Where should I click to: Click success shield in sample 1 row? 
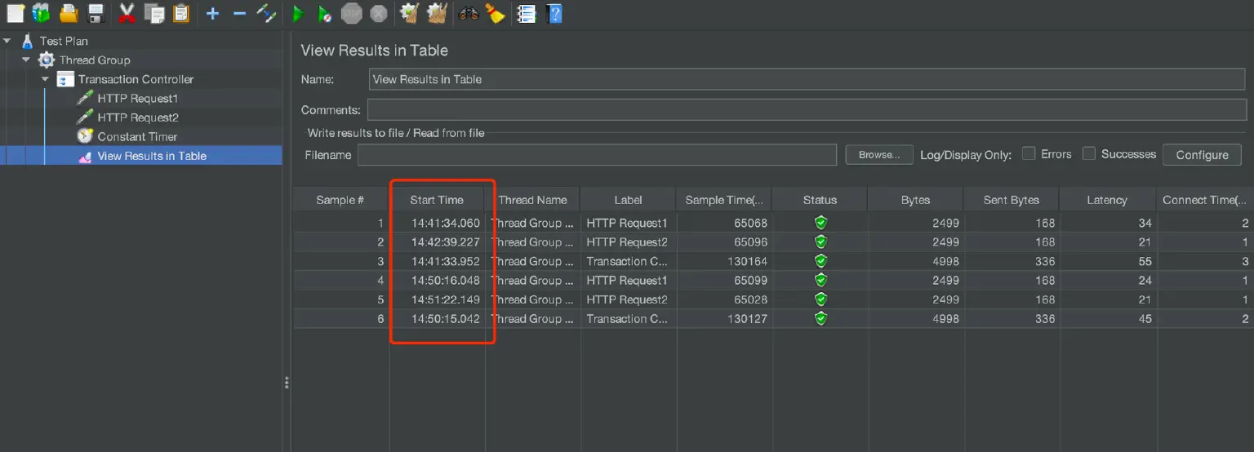click(x=820, y=223)
